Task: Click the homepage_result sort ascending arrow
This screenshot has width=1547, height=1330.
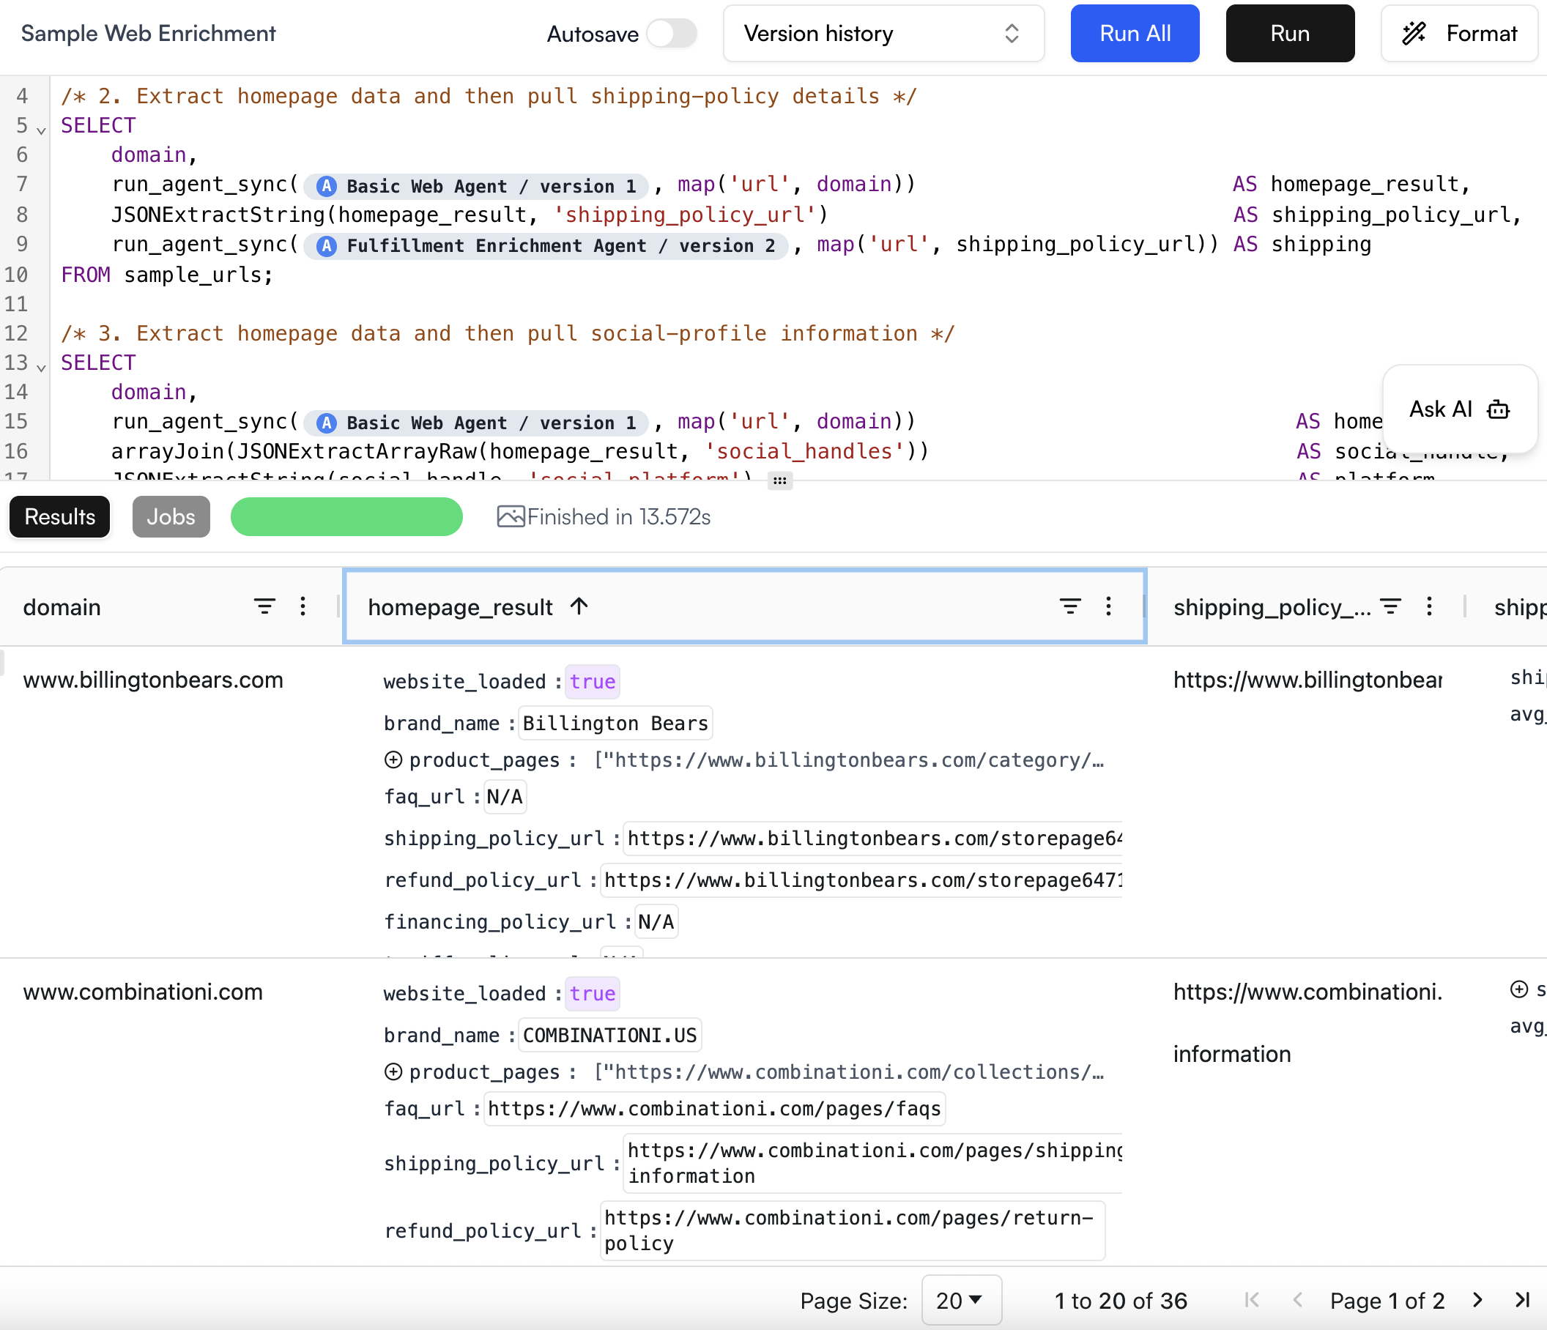Action: point(579,606)
